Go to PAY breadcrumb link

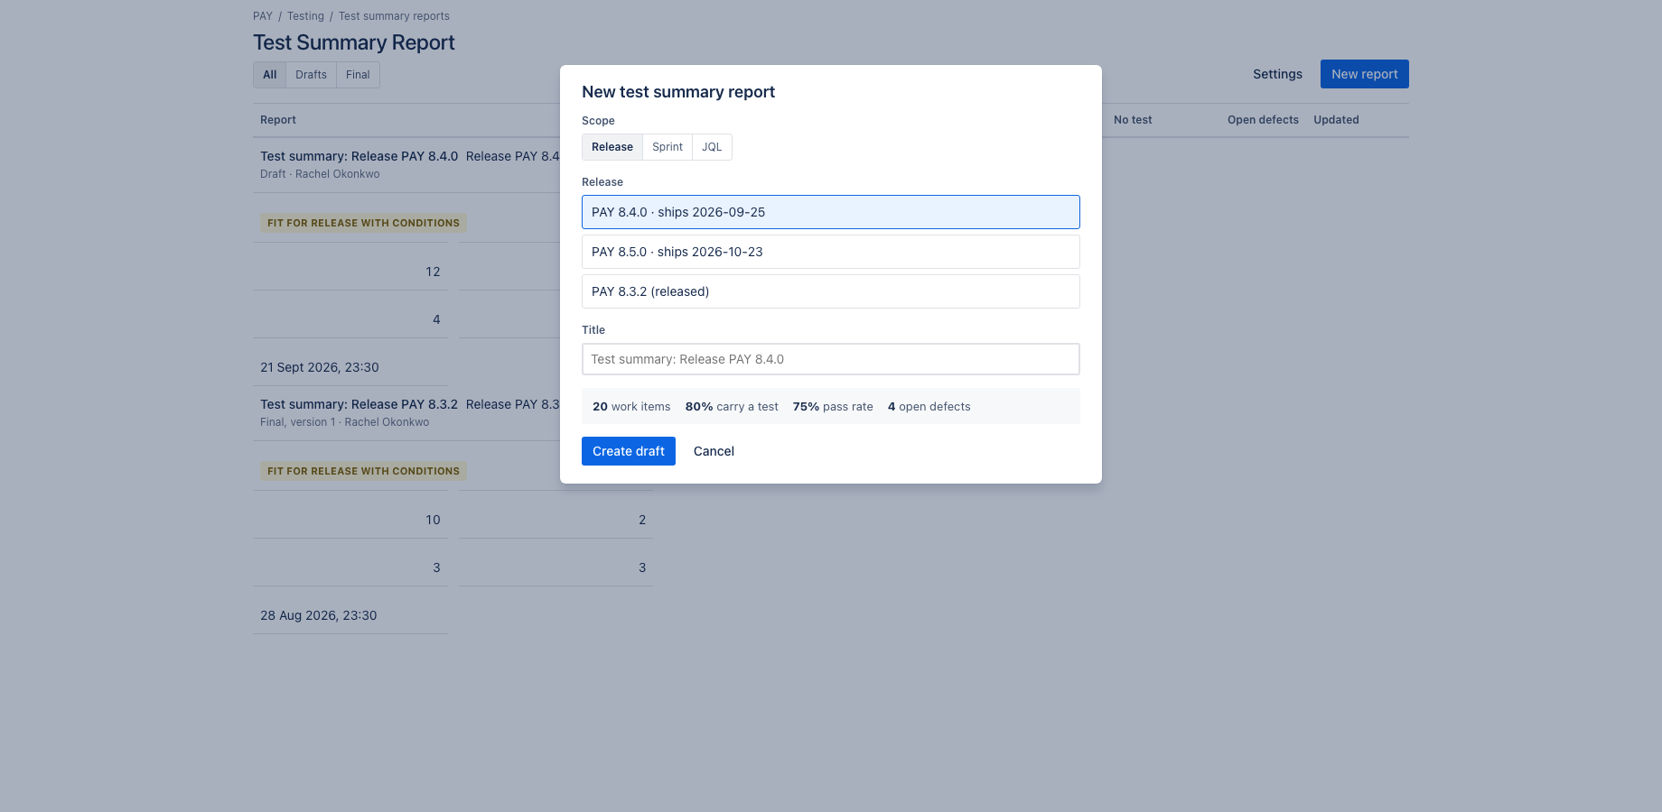[x=263, y=16]
